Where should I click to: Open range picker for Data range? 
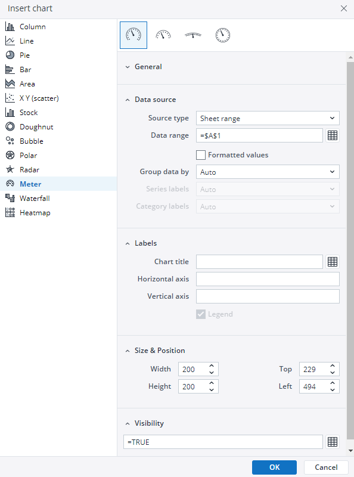[x=333, y=135]
